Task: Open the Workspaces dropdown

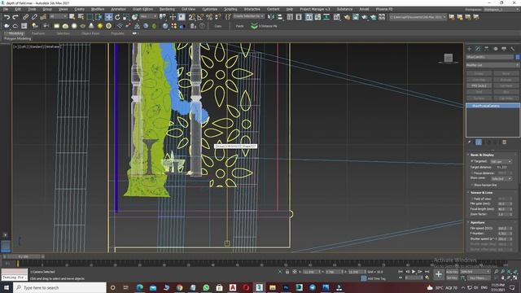Action: click(501, 9)
